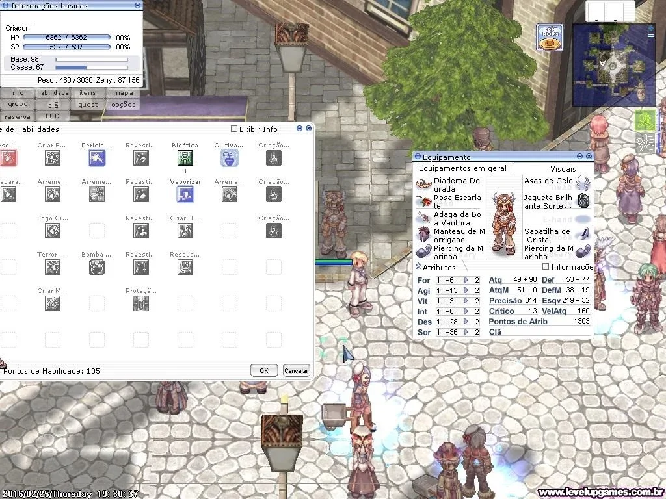This screenshot has height=499, width=666.
Task: Open the clã menu button
Action: tap(53, 105)
